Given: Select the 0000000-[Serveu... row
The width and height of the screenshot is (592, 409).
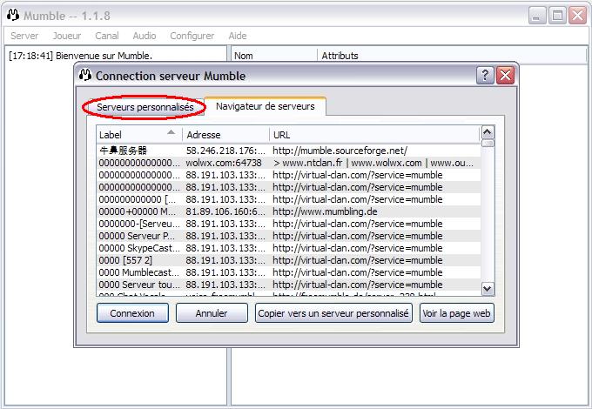Looking at the screenshot, I should pyautogui.click(x=288, y=224).
